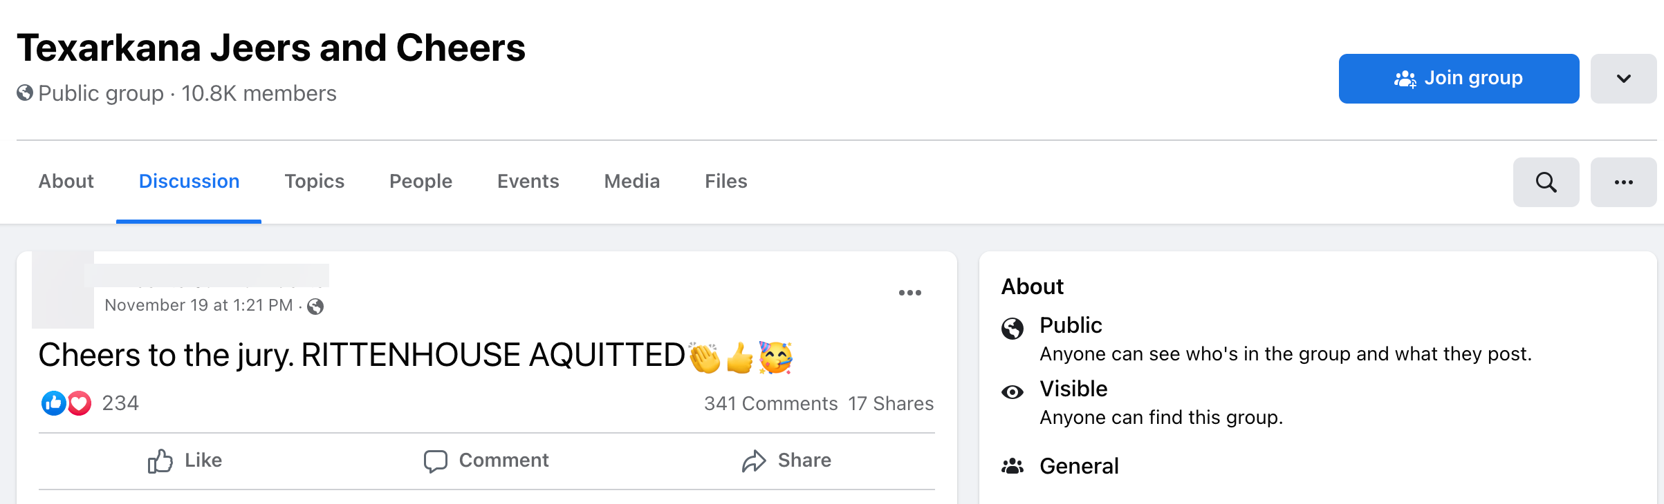
Task: Switch to the About tab
Action: pyautogui.click(x=66, y=182)
